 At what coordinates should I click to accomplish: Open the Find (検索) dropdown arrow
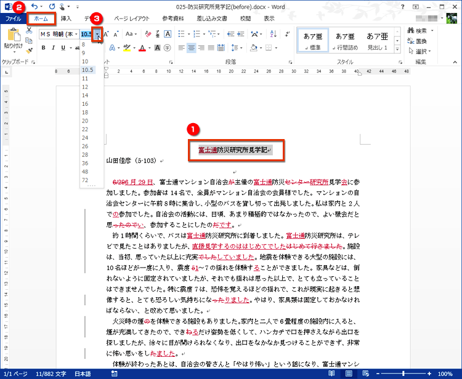pyautogui.click(x=432, y=30)
